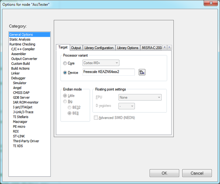Select the Device radio button
This screenshot has width=220, height=184.
click(x=65, y=72)
